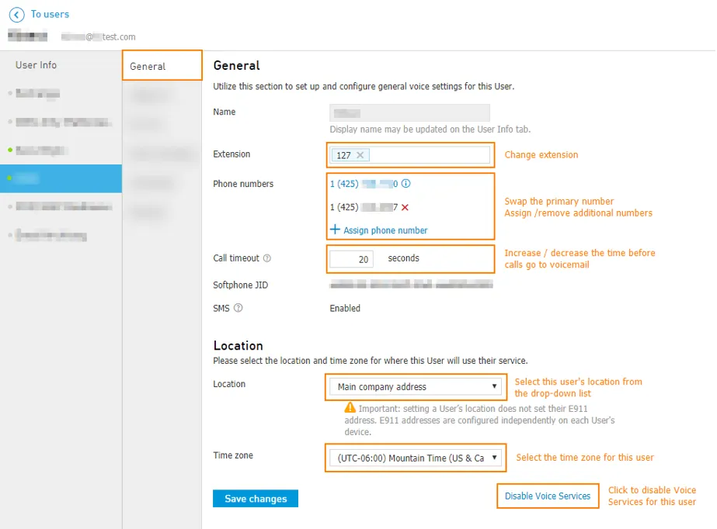
Task: Click inside the Extension input field
Action: point(409,155)
